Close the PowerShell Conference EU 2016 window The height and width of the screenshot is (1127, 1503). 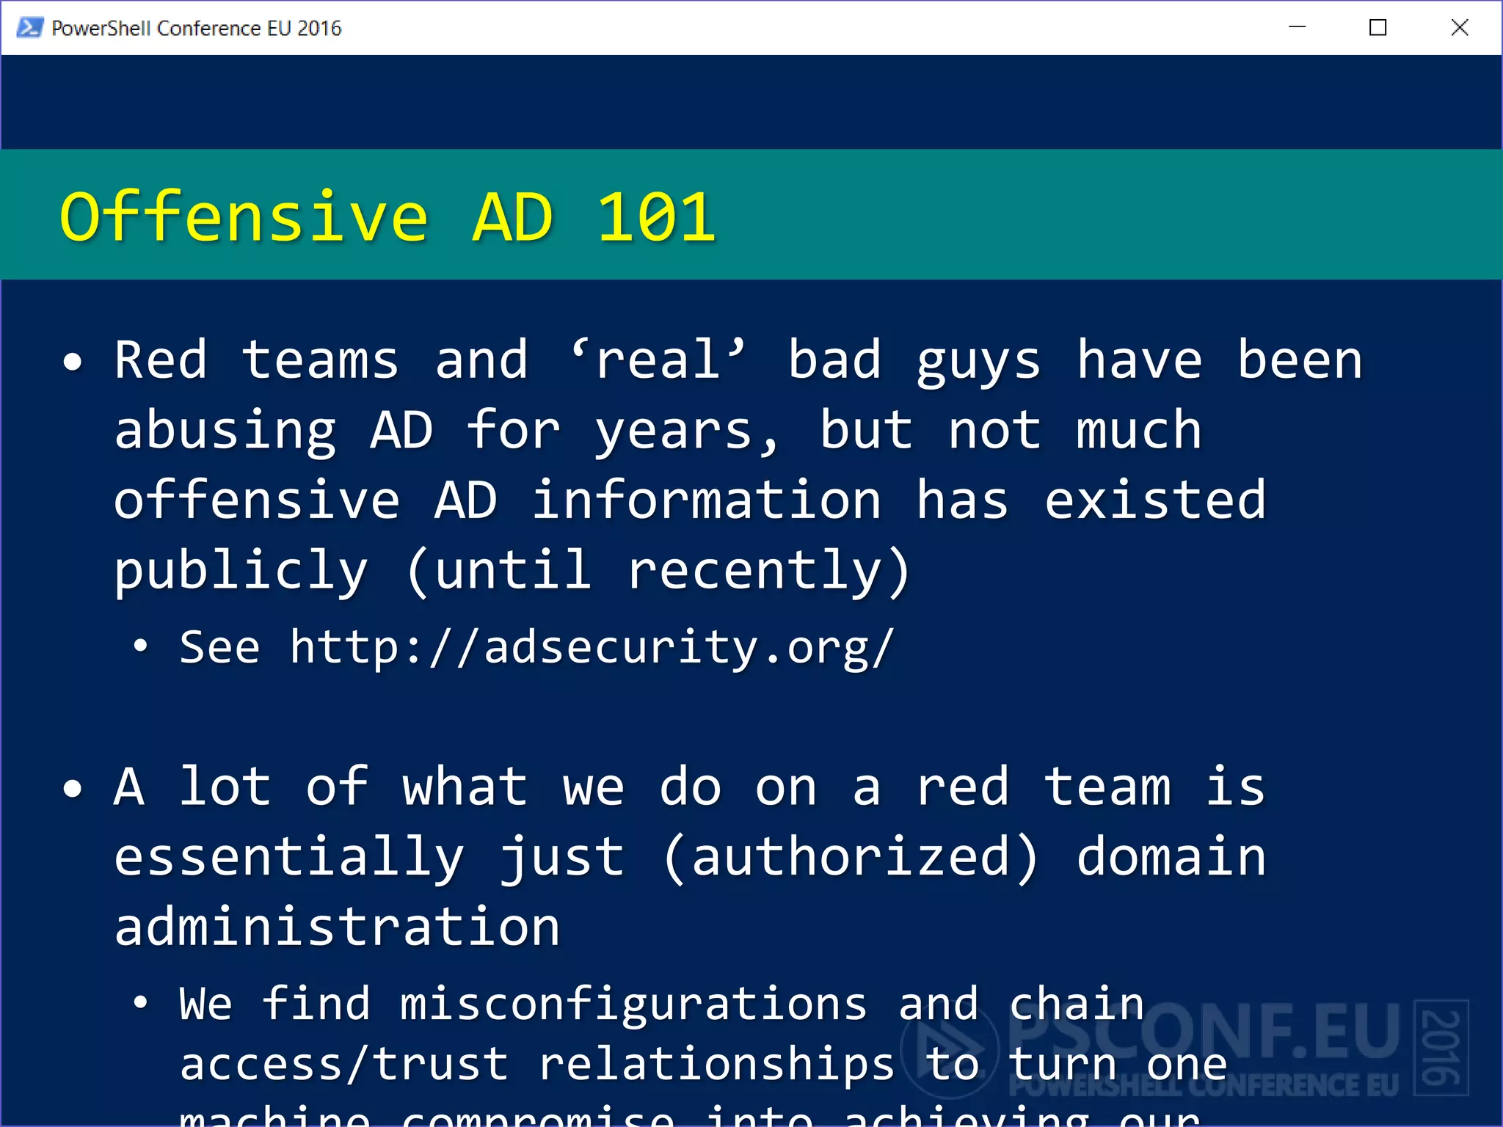click(x=1459, y=28)
